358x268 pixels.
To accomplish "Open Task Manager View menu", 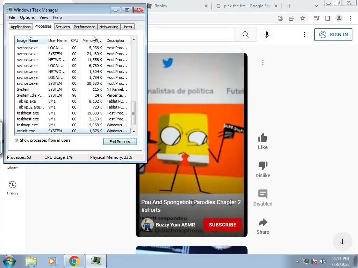I will click(x=44, y=17).
